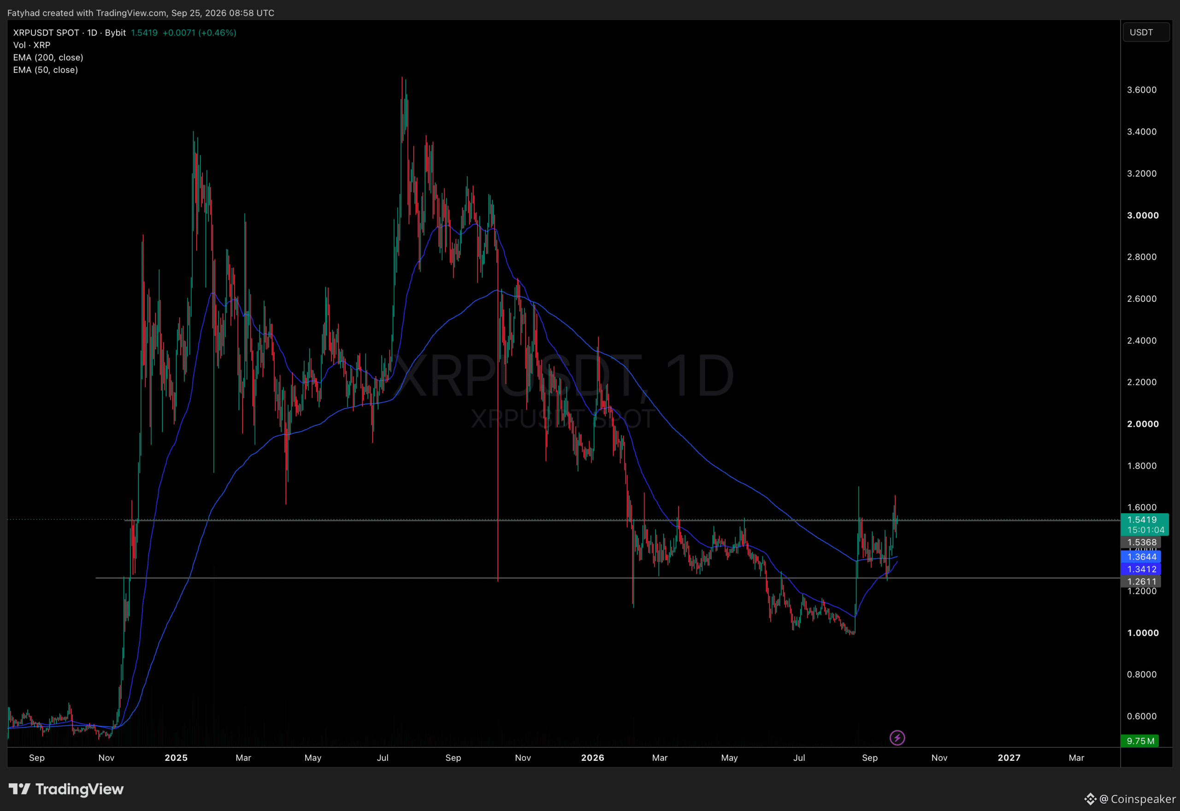Select the Vol · XRP indicator label
Screen dimensions: 1180x811
(31, 45)
